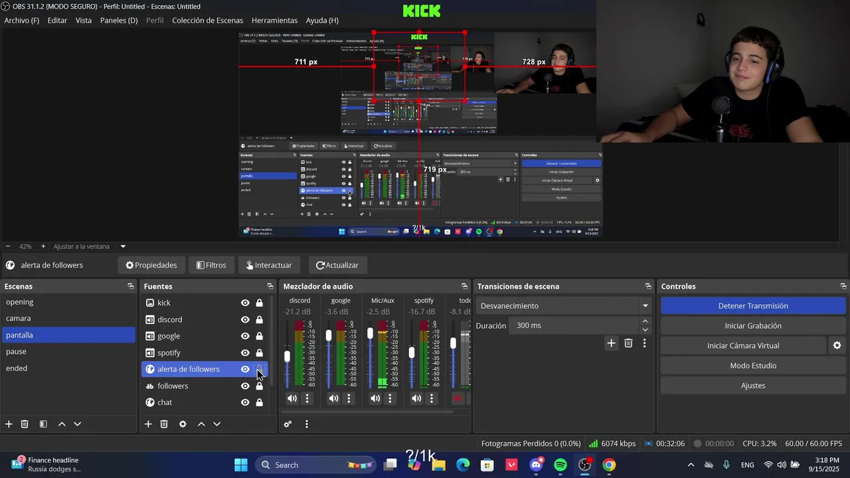
Task: Mute the Mic/Aux audio channel
Action: pyautogui.click(x=375, y=398)
